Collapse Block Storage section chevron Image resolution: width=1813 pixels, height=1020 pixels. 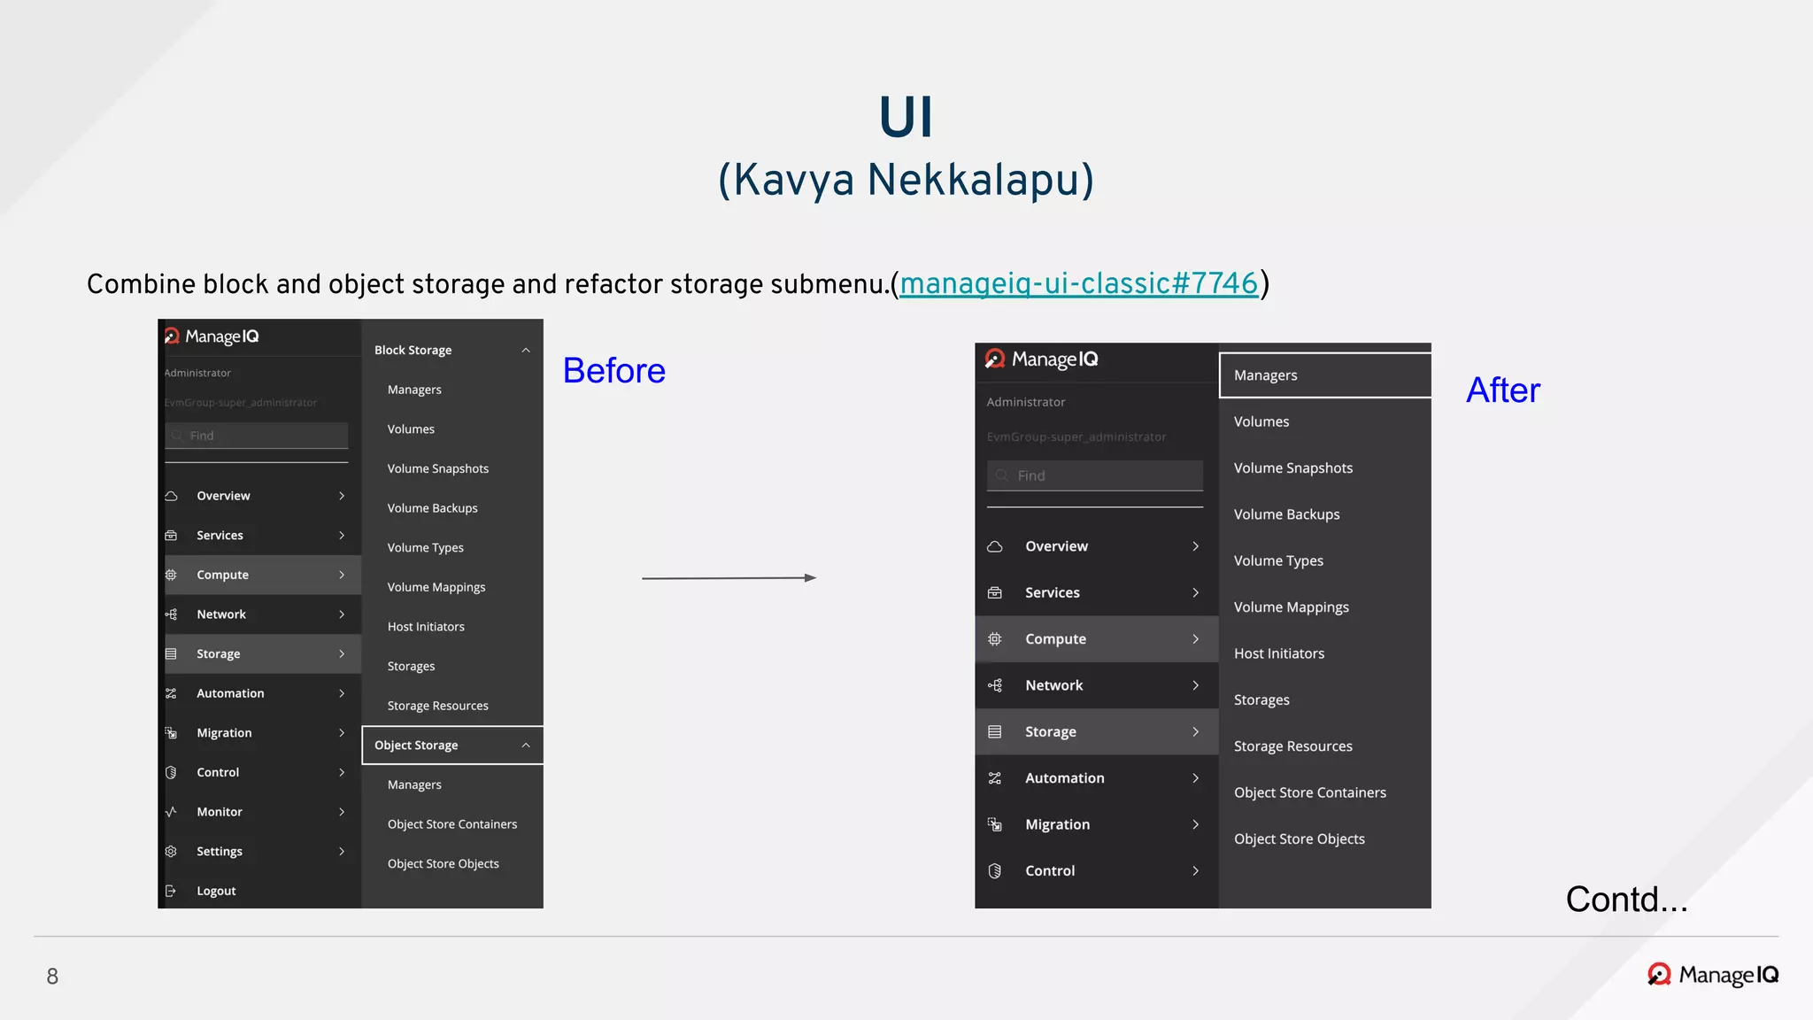(x=526, y=351)
